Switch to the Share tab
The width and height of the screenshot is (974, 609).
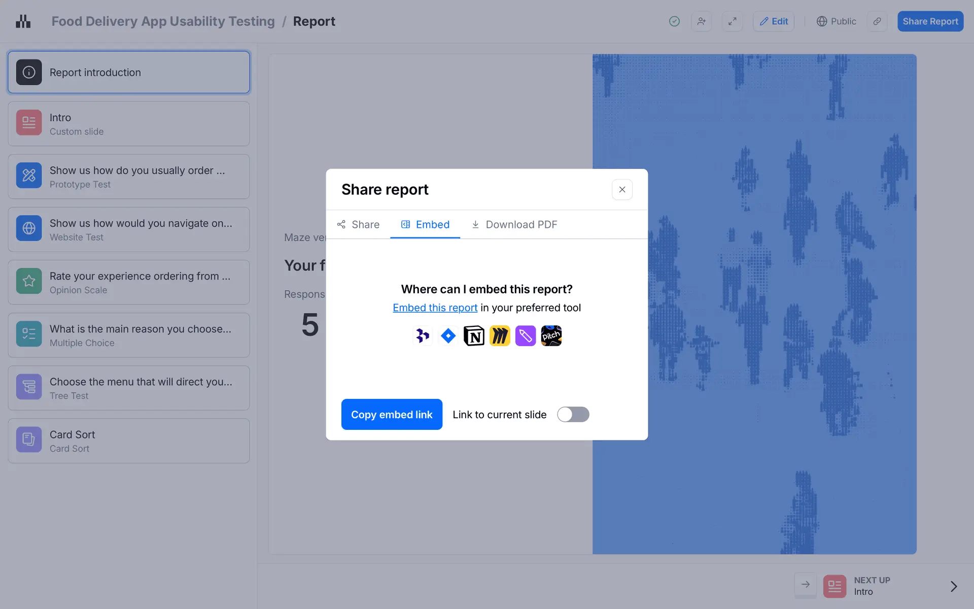tap(358, 224)
